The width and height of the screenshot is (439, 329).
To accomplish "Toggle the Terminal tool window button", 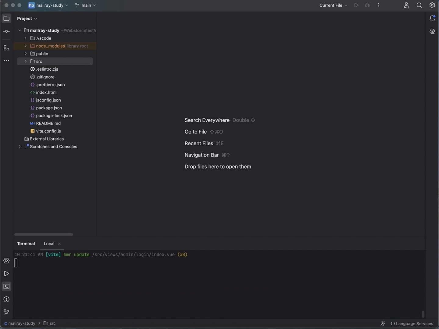I will [x=6, y=286].
